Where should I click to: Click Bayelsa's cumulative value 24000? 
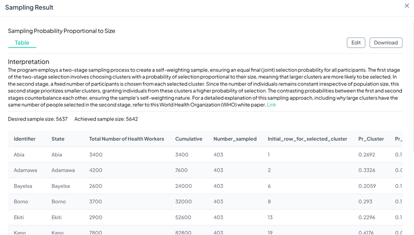point(183,186)
